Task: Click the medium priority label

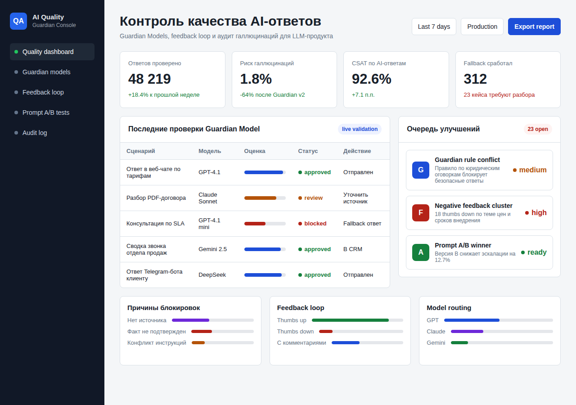Action: point(530,170)
